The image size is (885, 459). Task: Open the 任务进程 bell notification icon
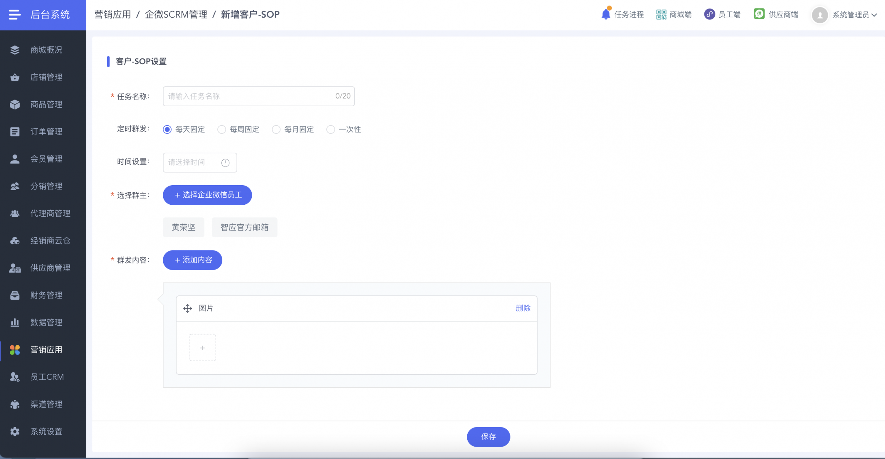606,14
